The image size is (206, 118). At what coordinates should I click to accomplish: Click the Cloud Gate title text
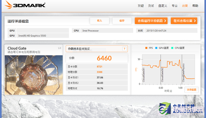pos(17,48)
